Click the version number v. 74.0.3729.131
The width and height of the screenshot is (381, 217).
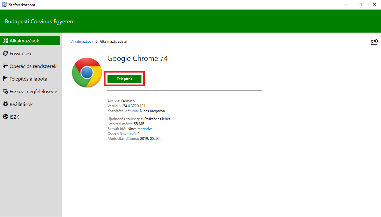click(x=132, y=106)
